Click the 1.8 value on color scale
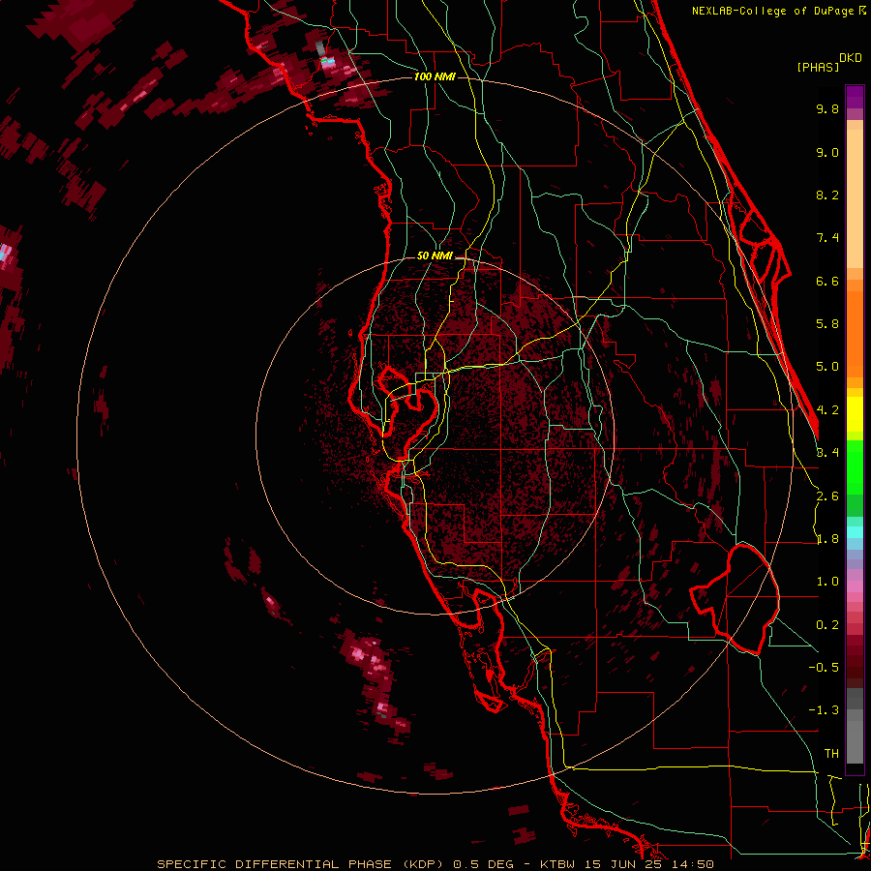This screenshot has width=871, height=871. 827,539
